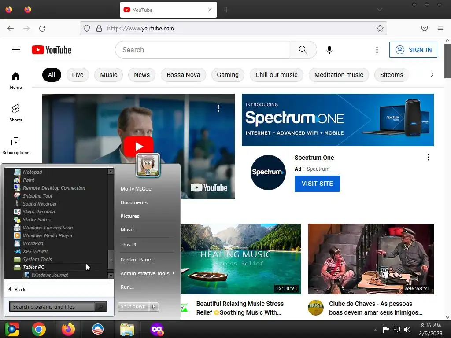
Task: Open Healing Music video thumbnail
Action: pyautogui.click(x=241, y=259)
